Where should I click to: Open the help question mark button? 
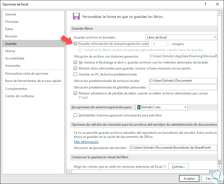(x=205, y=4)
